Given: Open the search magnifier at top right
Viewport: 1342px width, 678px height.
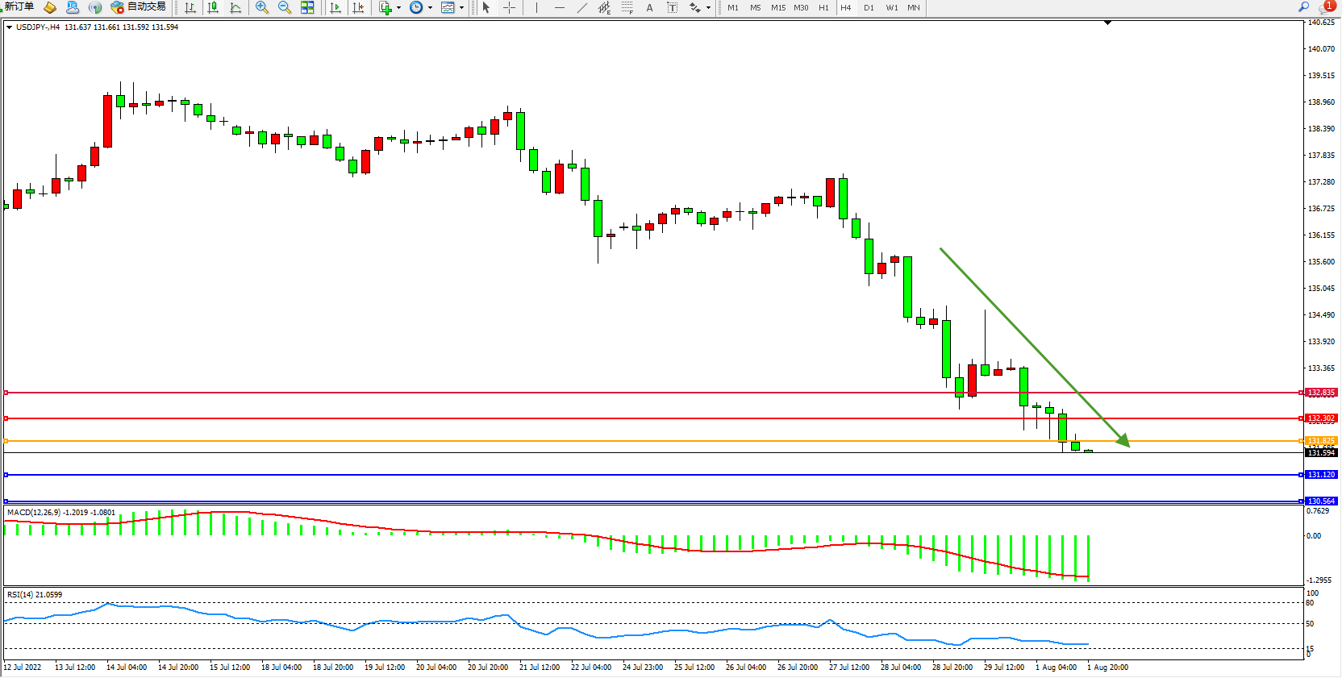Looking at the screenshot, I should pyautogui.click(x=1303, y=6).
